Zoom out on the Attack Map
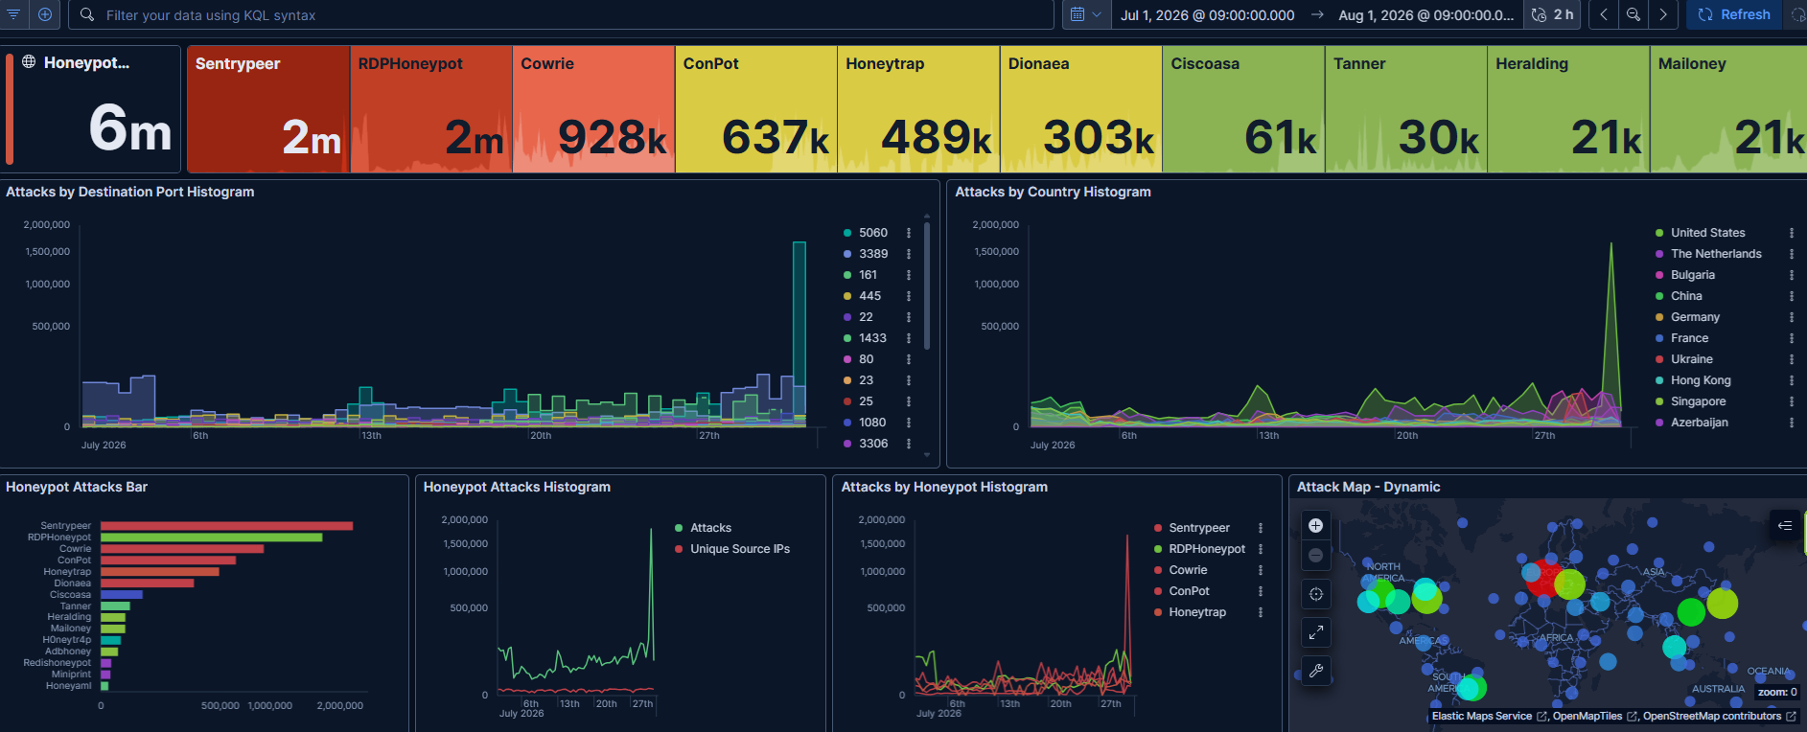1807x732 pixels. tap(1316, 556)
